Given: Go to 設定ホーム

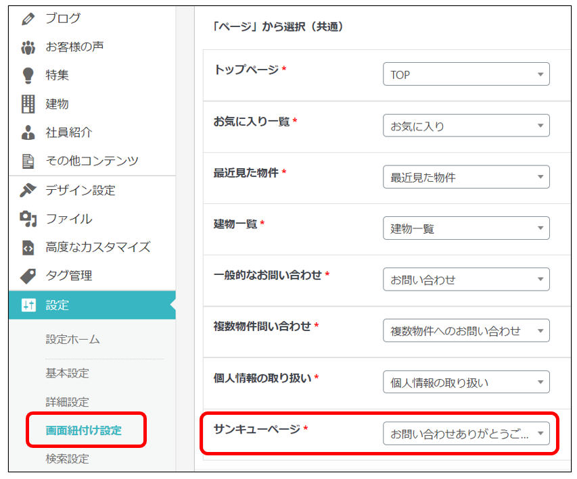Looking at the screenshot, I should [72, 339].
